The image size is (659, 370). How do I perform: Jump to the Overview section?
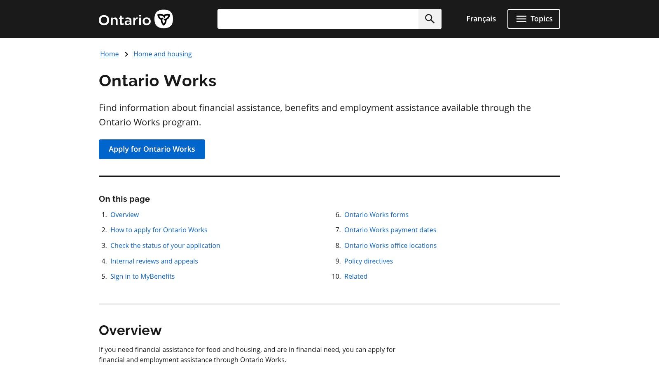pyautogui.click(x=124, y=215)
